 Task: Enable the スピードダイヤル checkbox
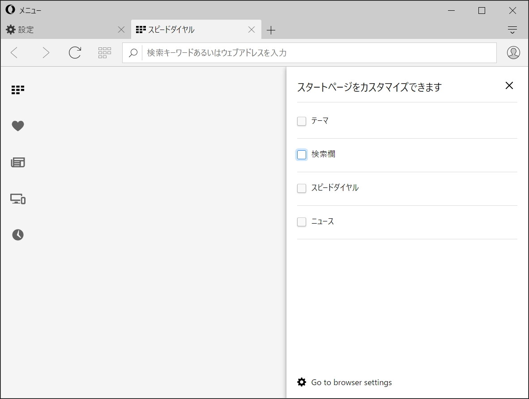301,188
